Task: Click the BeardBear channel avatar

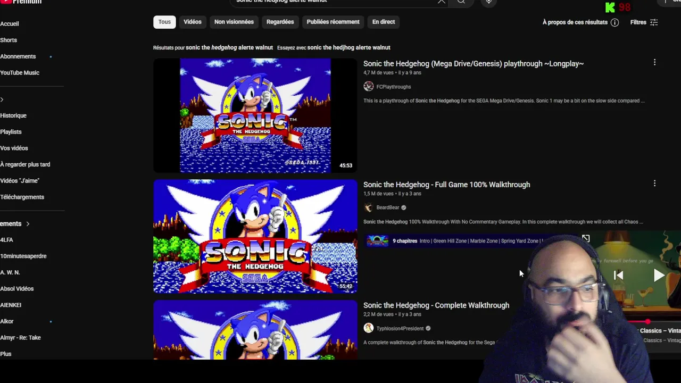Action: (x=368, y=207)
